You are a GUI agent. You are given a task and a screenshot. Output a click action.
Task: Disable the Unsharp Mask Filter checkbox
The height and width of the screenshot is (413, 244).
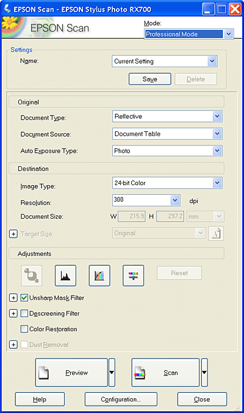pos(24,298)
